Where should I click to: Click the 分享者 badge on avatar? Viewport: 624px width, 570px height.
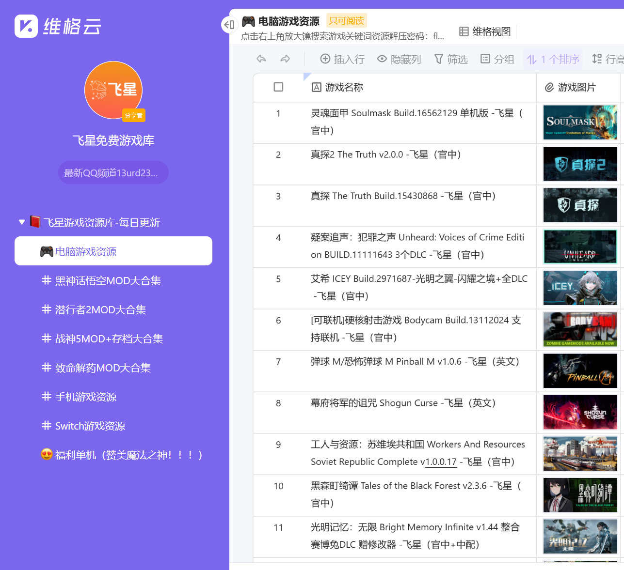134,115
